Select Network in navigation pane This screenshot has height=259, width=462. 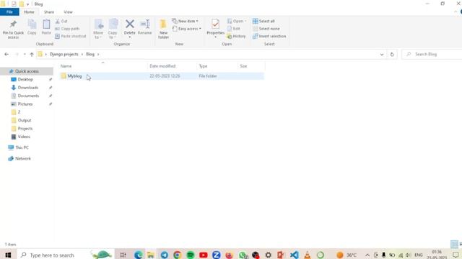pyautogui.click(x=23, y=158)
